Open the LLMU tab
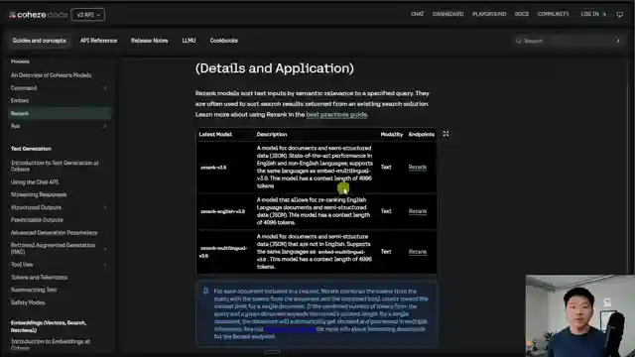Viewport: 635px width, 357px height. 189,41
